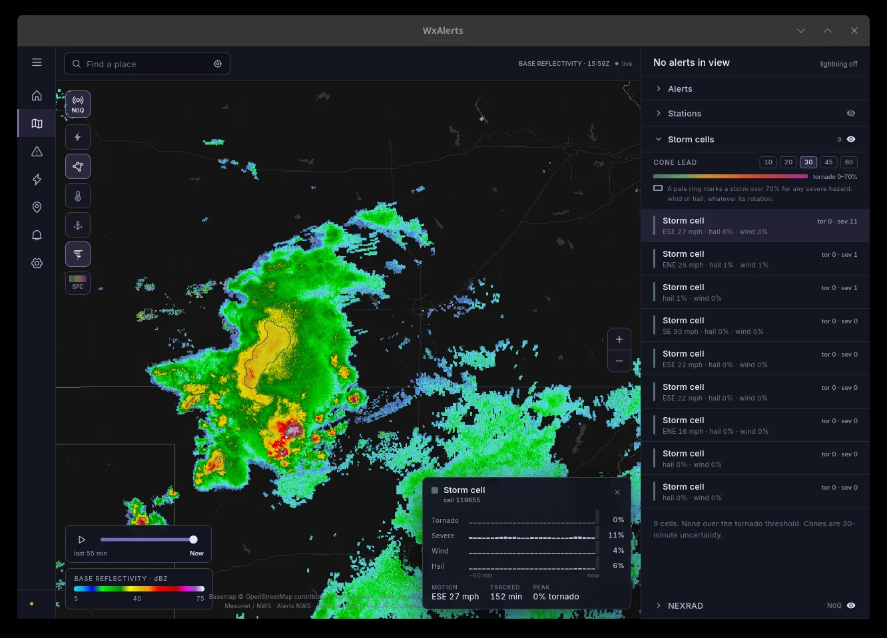Select storm cell moving ENE 16 mph
887x638 pixels.
click(755, 425)
